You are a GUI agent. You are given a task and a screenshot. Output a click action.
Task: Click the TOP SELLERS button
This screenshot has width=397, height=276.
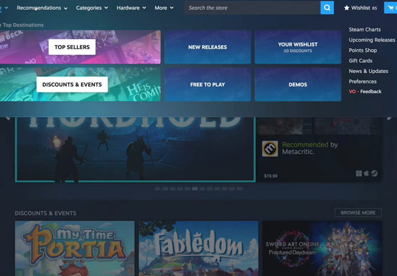[72, 47]
